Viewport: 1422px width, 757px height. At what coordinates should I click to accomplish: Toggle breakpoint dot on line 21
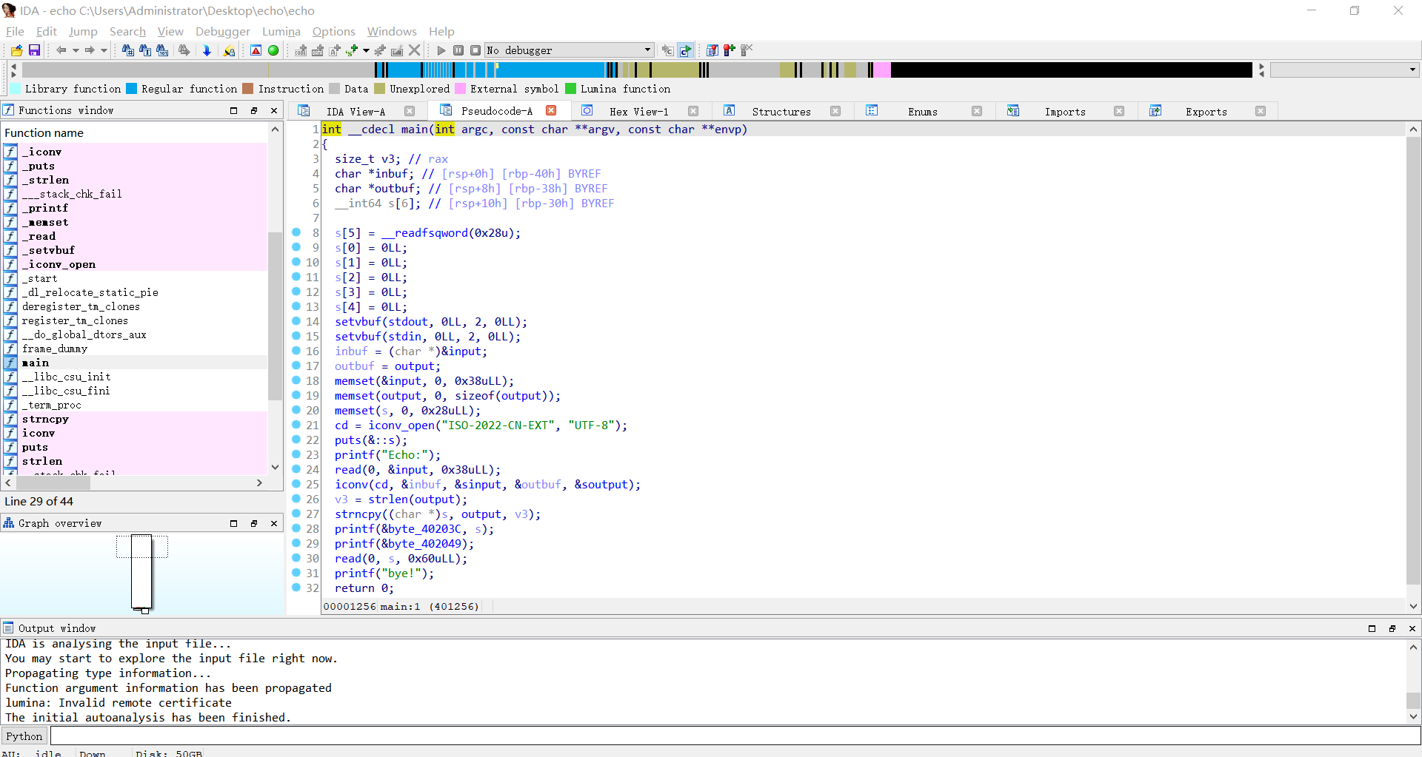click(x=296, y=425)
